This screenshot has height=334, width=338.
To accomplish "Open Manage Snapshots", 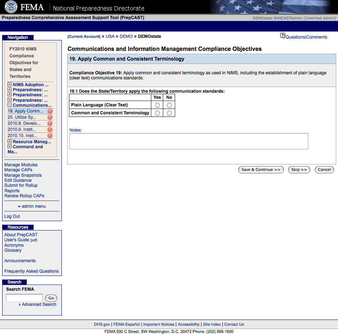I will pos(23,175).
